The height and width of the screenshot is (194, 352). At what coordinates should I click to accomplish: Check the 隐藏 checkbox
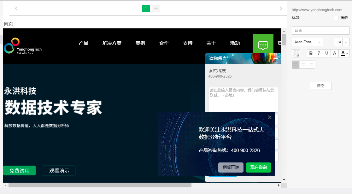336,18
